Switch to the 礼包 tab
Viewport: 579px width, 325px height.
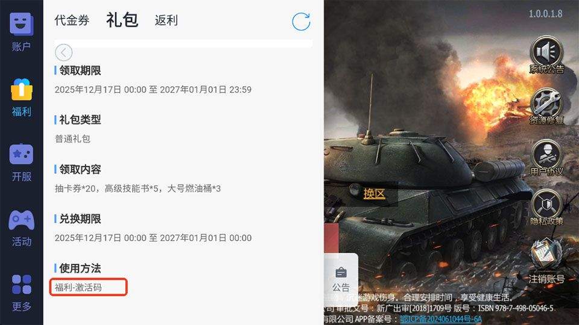pyautogui.click(x=122, y=20)
